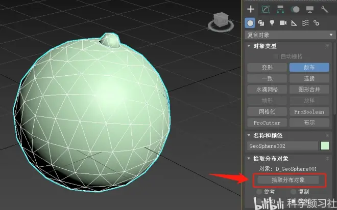Click the 一致 button
Screen dimensions: 337x210
(267, 78)
